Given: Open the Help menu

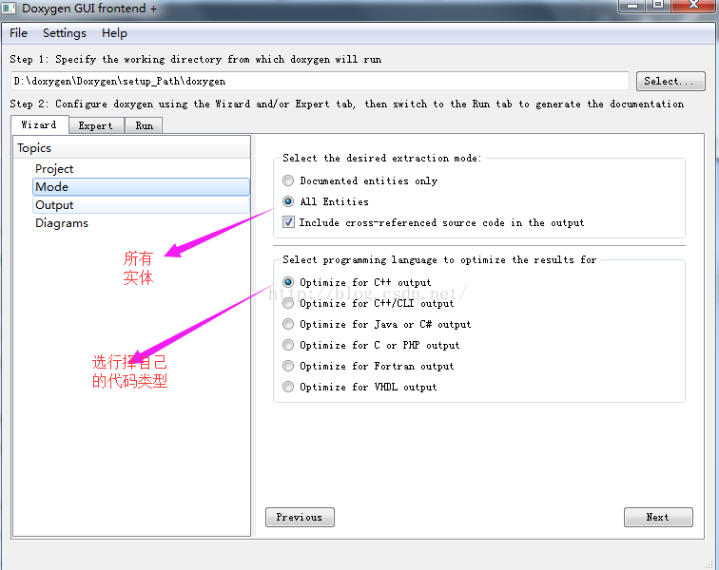Looking at the screenshot, I should tap(114, 33).
